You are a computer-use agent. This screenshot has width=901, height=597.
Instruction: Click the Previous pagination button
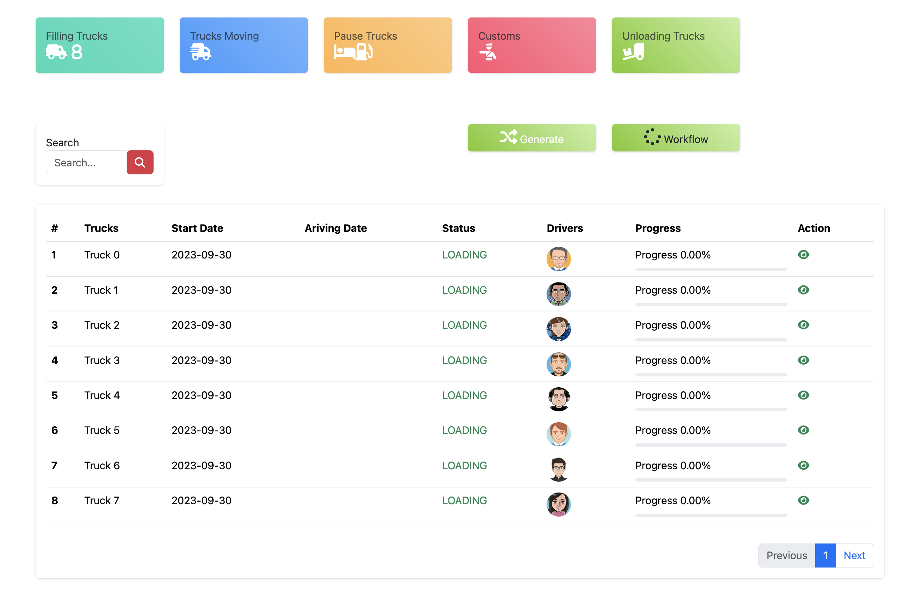coord(786,556)
